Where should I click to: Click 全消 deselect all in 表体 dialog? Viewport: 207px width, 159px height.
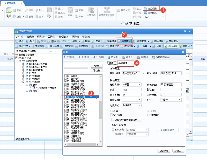click(143, 57)
